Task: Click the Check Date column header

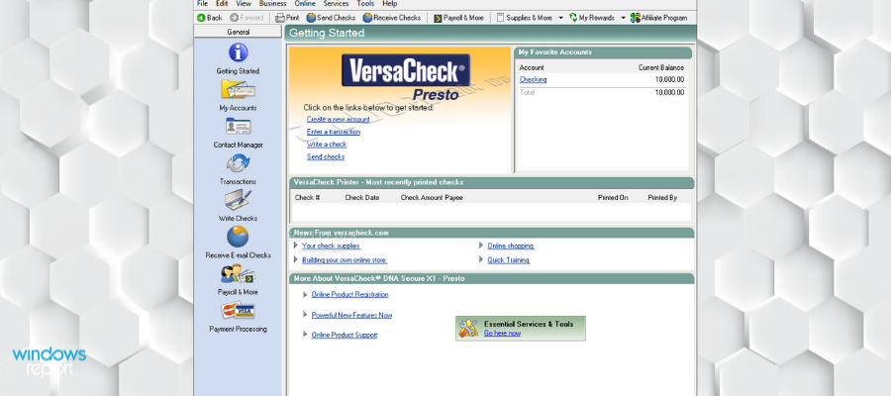Action: pyautogui.click(x=362, y=198)
